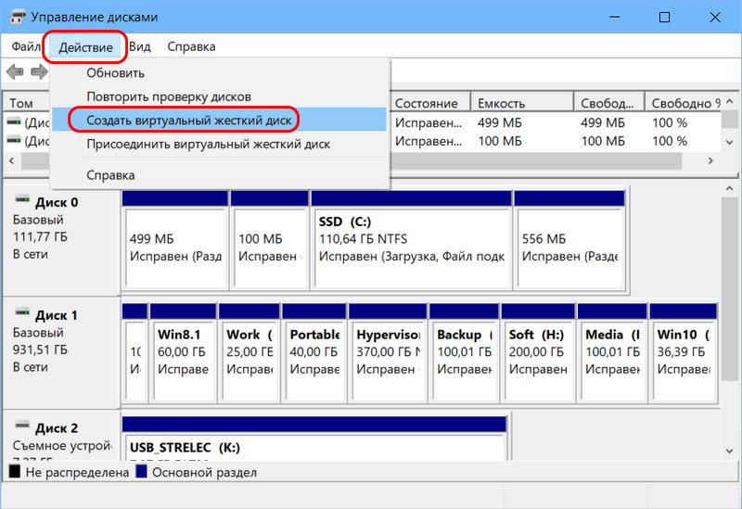Click the horizontal scrollbar right arrow
742x509 pixels.
click(x=710, y=160)
